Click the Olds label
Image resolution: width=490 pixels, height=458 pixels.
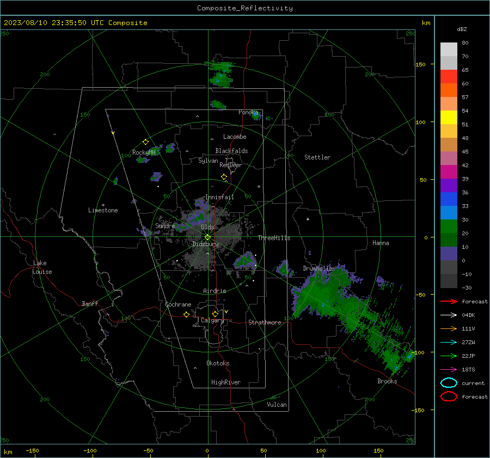[x=207, y=227]
